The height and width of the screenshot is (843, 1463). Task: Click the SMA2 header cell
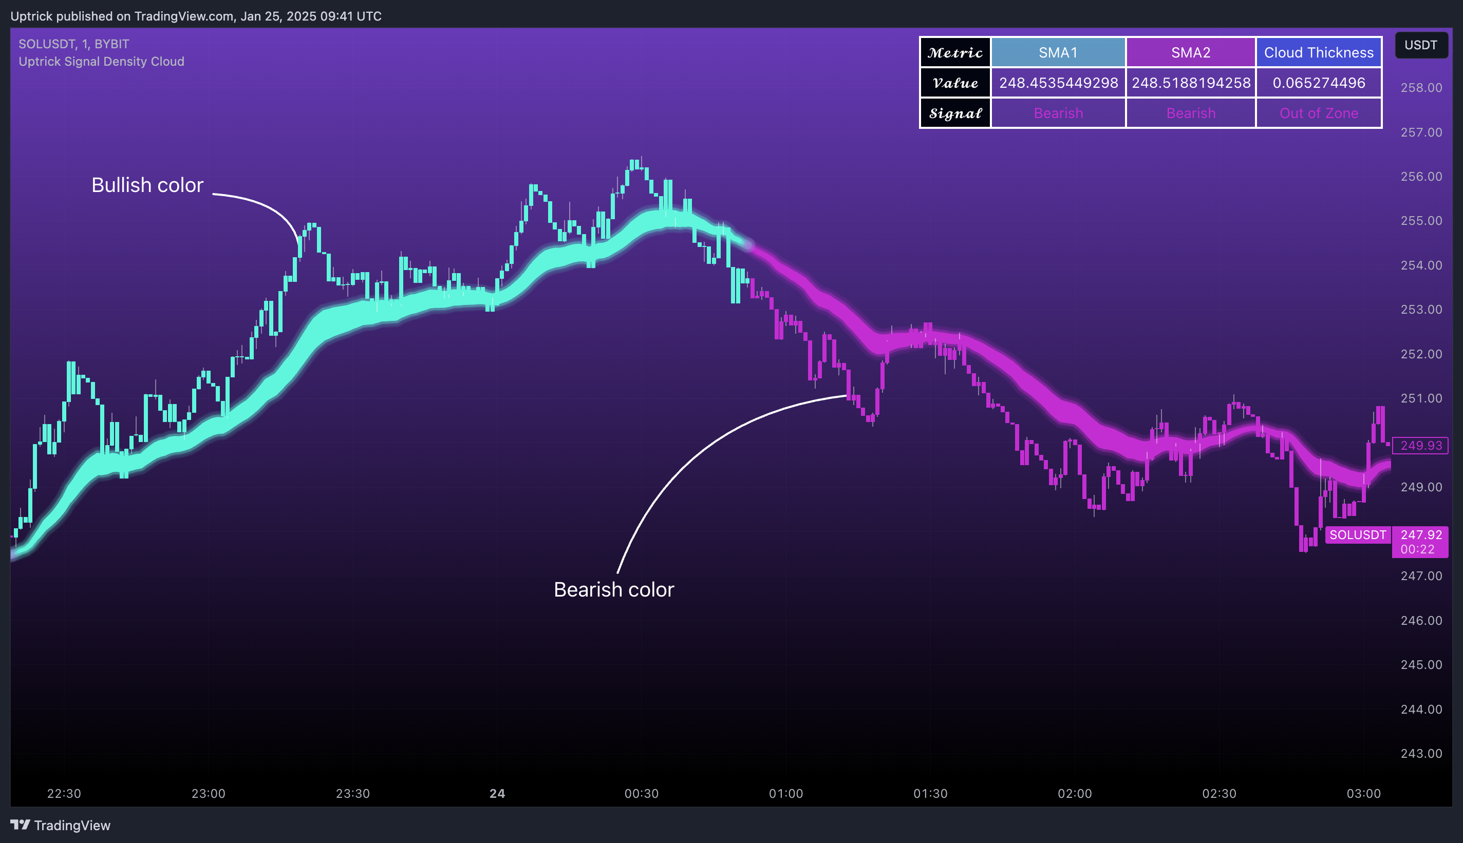coord(1191,53)
